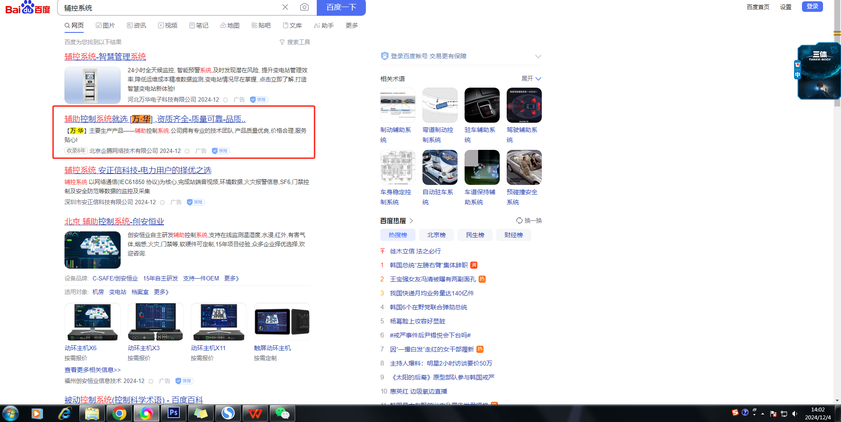Screen dimensions: 841x422
Task: Click the shield icon beside 登录百度帐号
Action: click(385, 56)
